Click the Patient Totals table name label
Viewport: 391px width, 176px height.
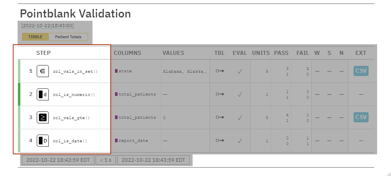[68, 37]
